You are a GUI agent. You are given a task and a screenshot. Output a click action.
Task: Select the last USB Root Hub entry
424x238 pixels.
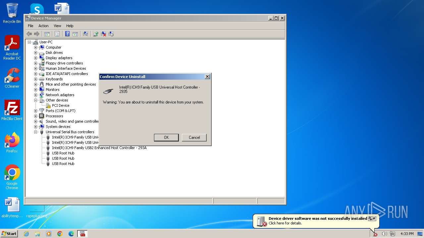[x=63, y=164]
